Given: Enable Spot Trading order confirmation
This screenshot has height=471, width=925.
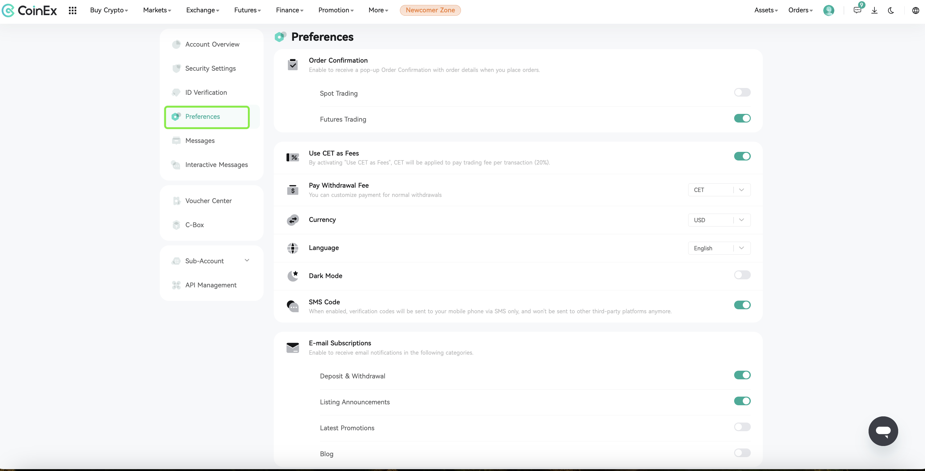Looking at the screenshot, I should tap(742, 92).
